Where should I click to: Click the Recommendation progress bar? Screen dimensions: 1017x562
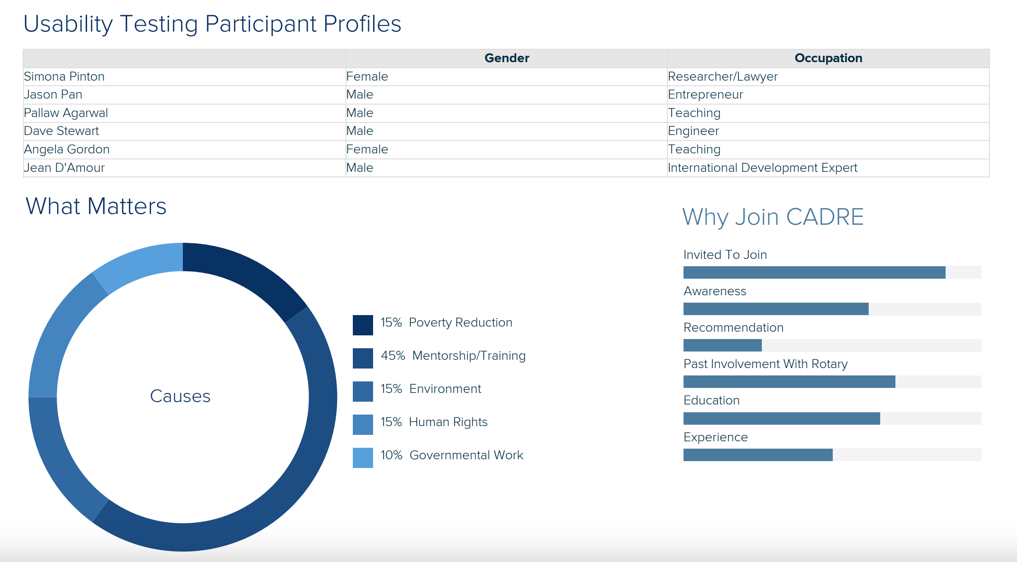pyautogui.click(x=832, y=345)
